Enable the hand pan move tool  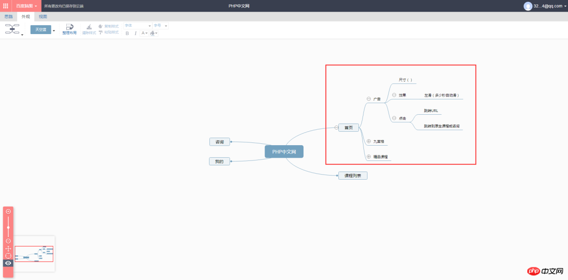(8, 249)
